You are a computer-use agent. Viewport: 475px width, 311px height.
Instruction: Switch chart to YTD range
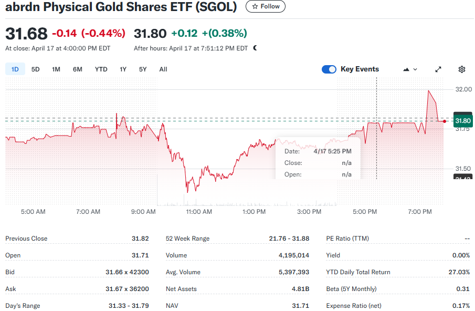pyautogui.click(x=101, y=69)
